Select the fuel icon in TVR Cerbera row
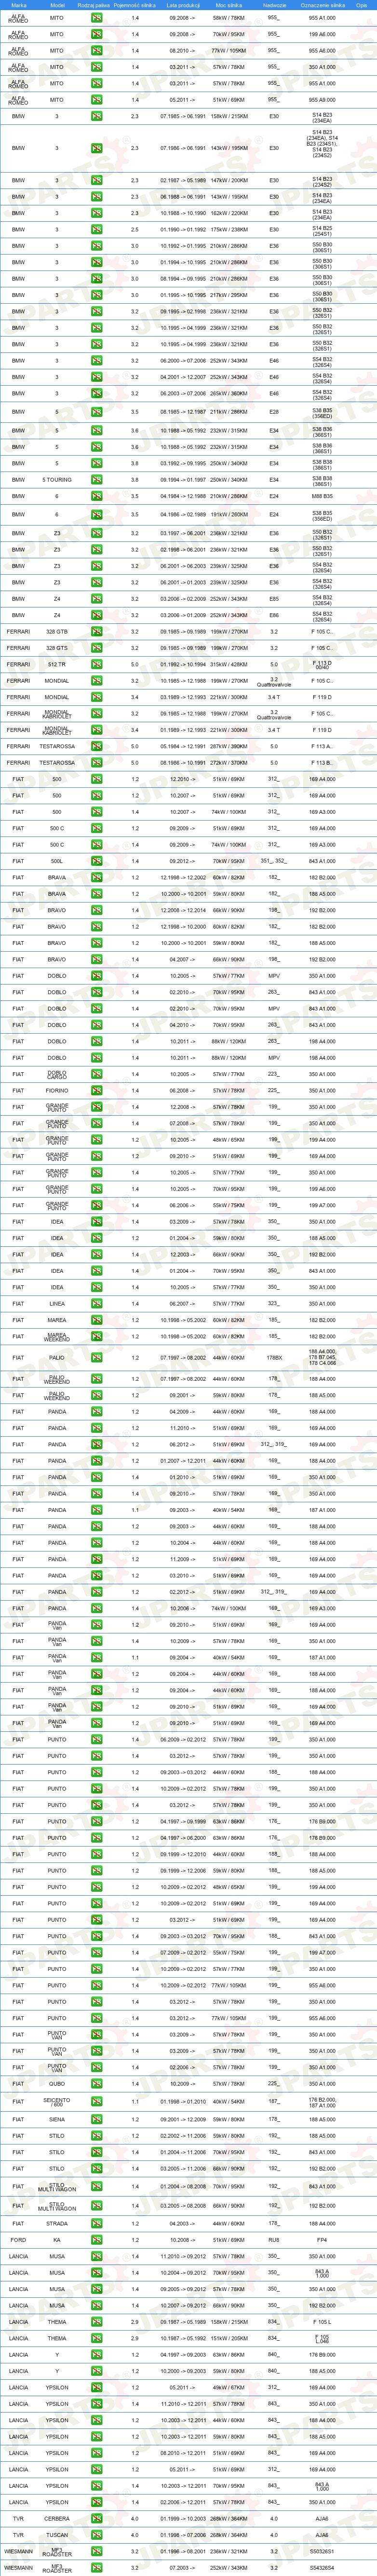Image resolution: width=377 pixels, height=2576 pixels. coord(97,2518)
